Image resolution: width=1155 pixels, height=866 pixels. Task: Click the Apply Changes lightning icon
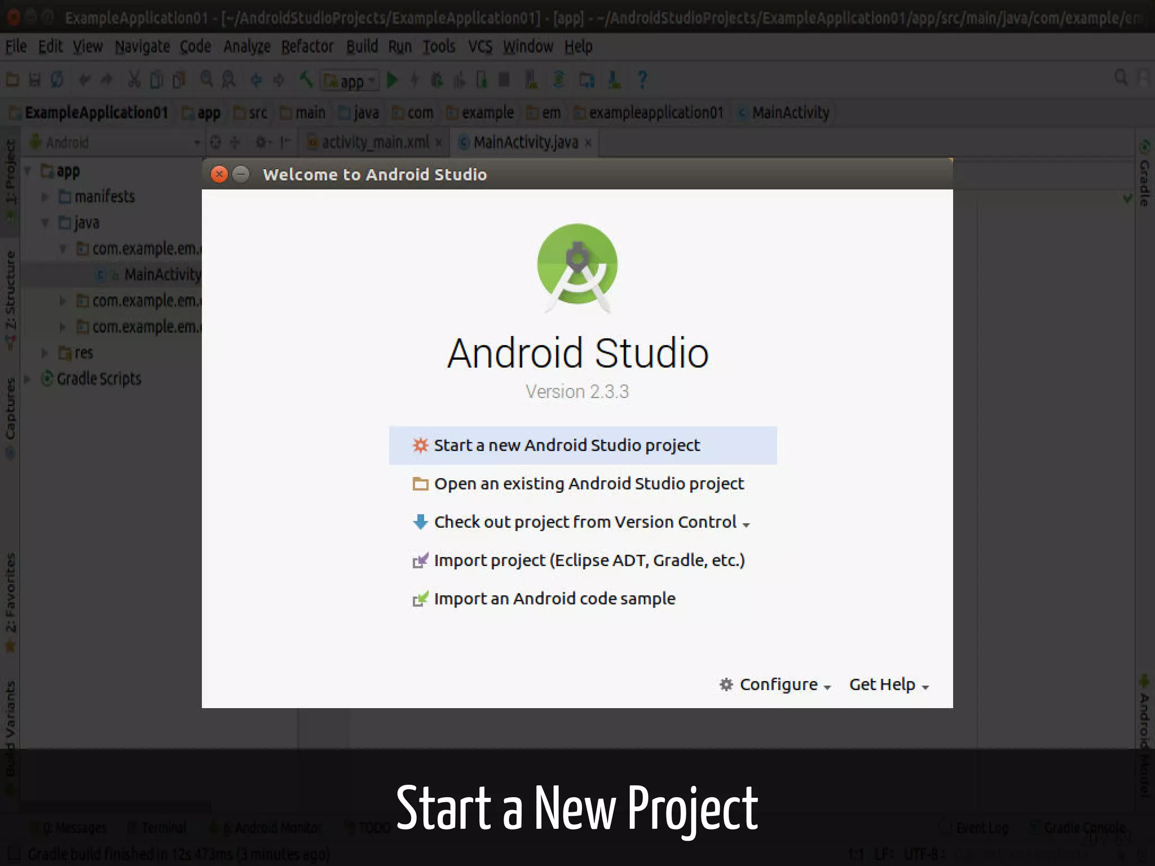pyautogui.click(x=415, y=79)
